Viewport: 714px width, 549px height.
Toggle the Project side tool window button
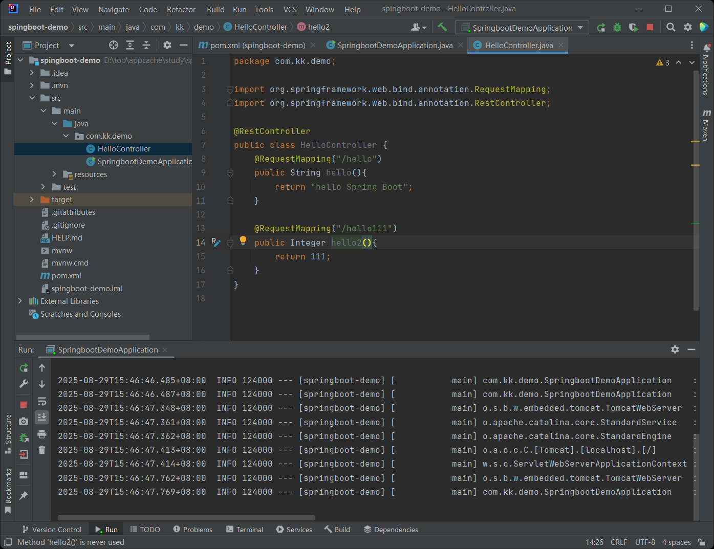pos(8,58)
